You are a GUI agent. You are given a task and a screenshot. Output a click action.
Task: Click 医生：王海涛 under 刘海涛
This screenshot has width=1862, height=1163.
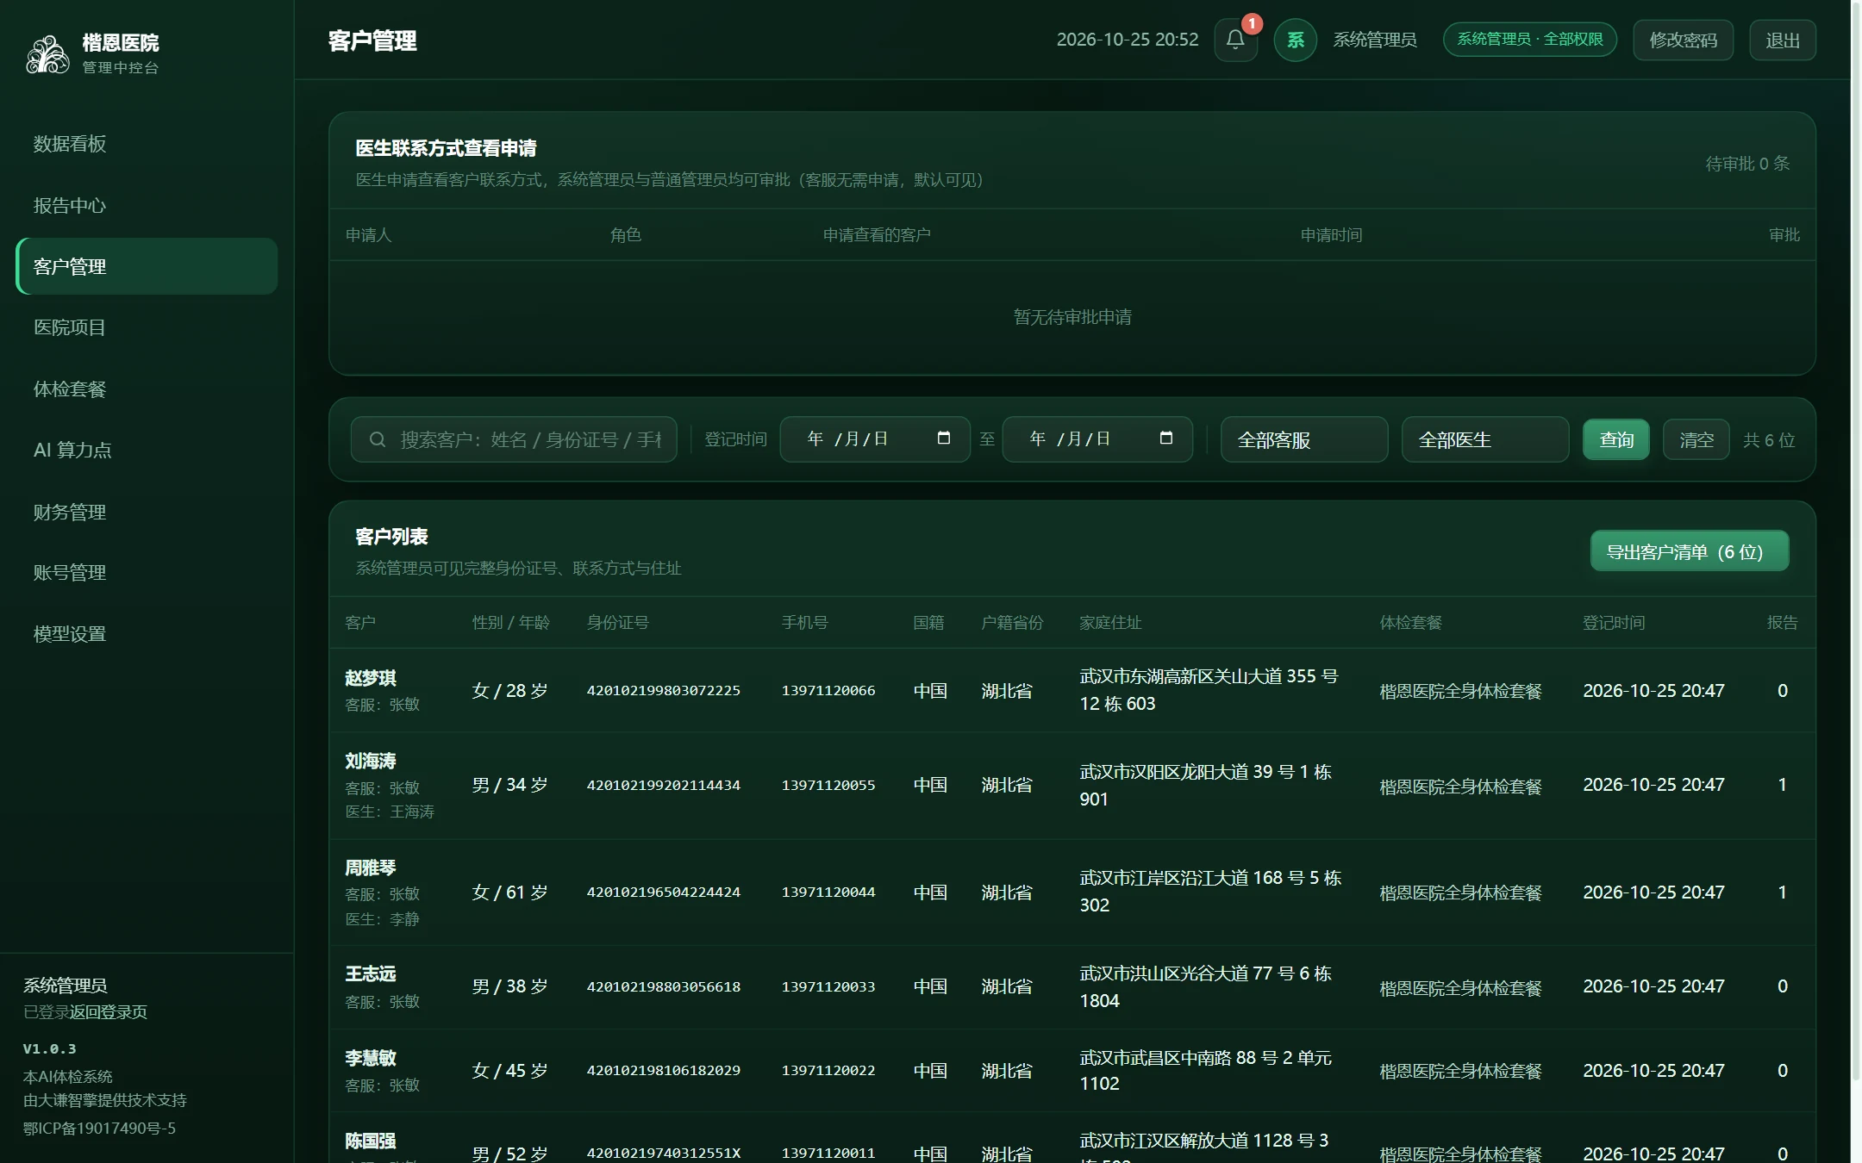click(390, 812)
